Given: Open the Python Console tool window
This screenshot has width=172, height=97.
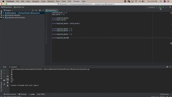Looking at the screenshot, I should 10,94.
